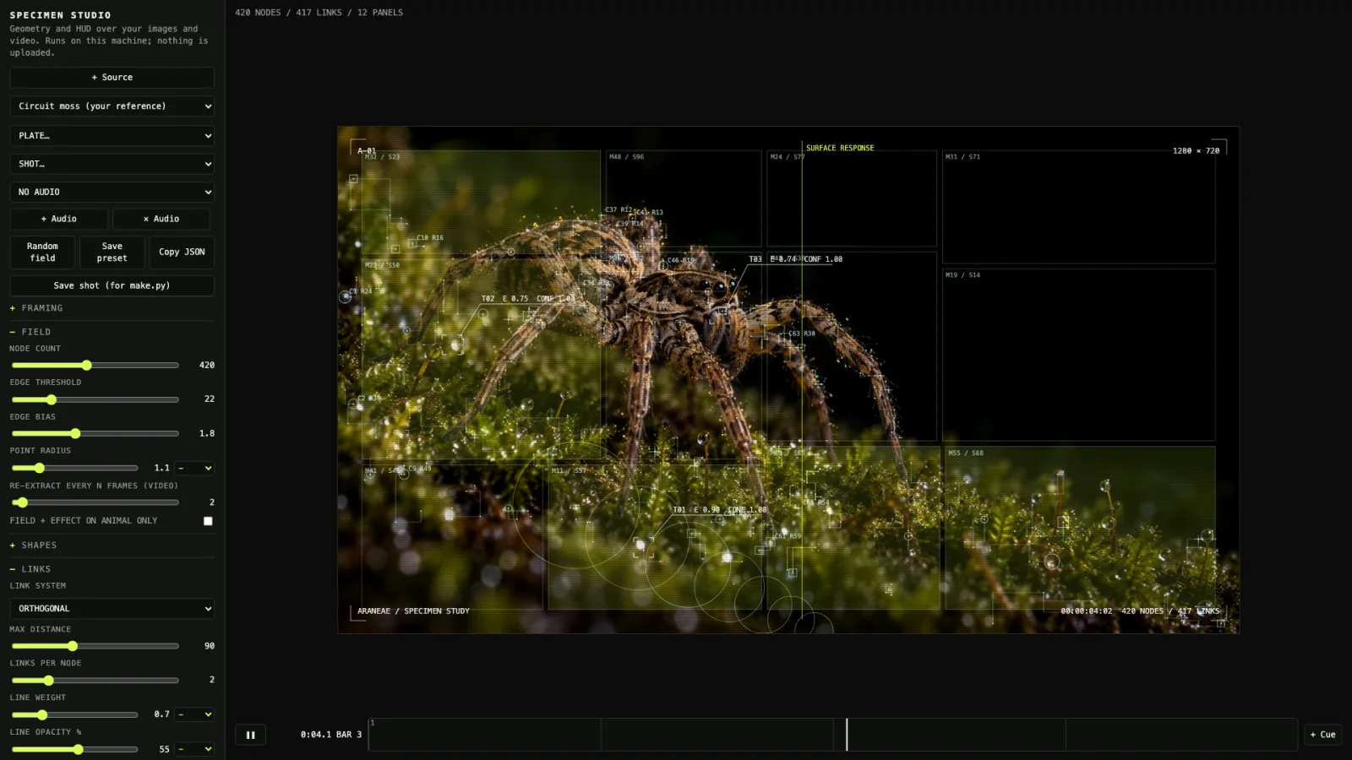This screenshot has width=1352, height=760.
Task: Click the + Cue button
Action: 1322,735
